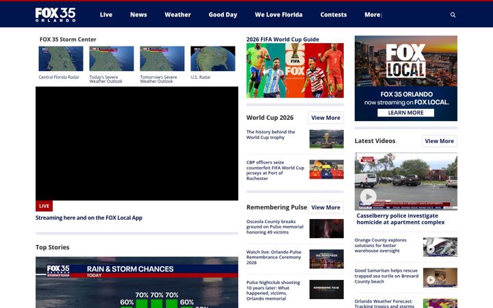This screenshot has width=493, height=308.
Task: Open the World Cup trophy story thumbnail
Action: pyautogui.click(x=327, y=138)
